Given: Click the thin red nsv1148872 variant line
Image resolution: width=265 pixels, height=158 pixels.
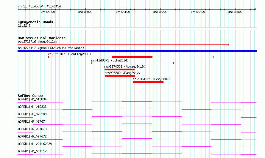Looking at the screenshot, I should click(x=133, y=63).
